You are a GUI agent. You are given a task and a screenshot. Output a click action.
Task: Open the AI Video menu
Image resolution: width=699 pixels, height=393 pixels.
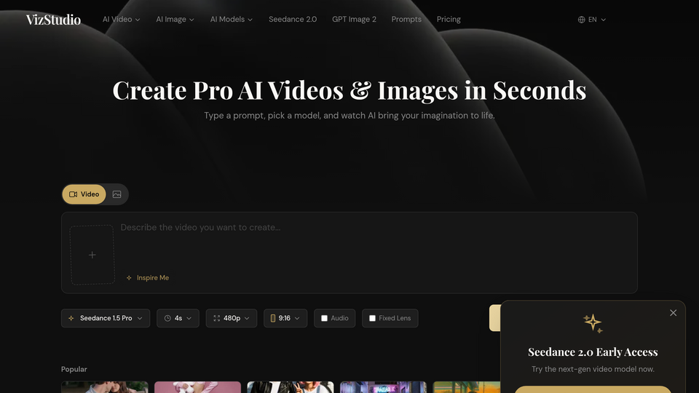pyautogui.click(x=122, y=19)
